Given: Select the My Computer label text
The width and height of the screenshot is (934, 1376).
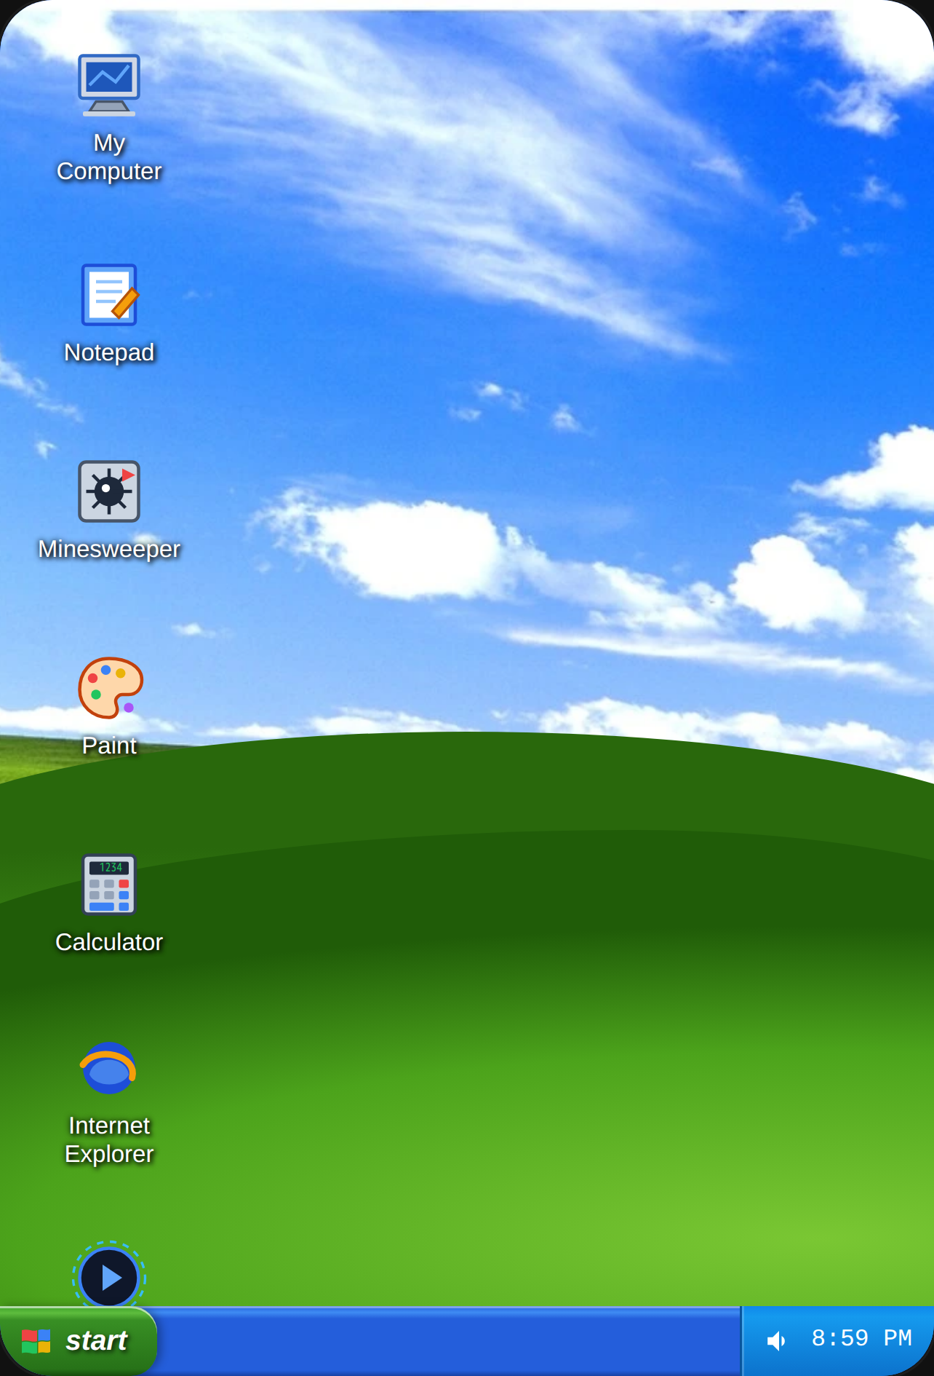Looking at the screenshot, I should click(109, 157).
